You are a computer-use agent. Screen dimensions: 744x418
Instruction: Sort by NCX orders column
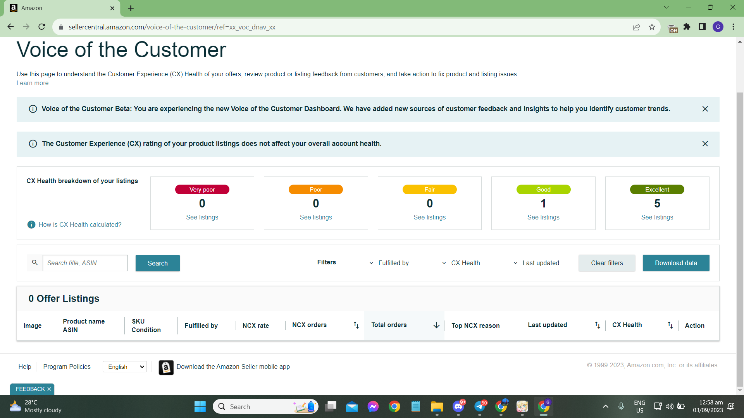[x=356, y=325]
